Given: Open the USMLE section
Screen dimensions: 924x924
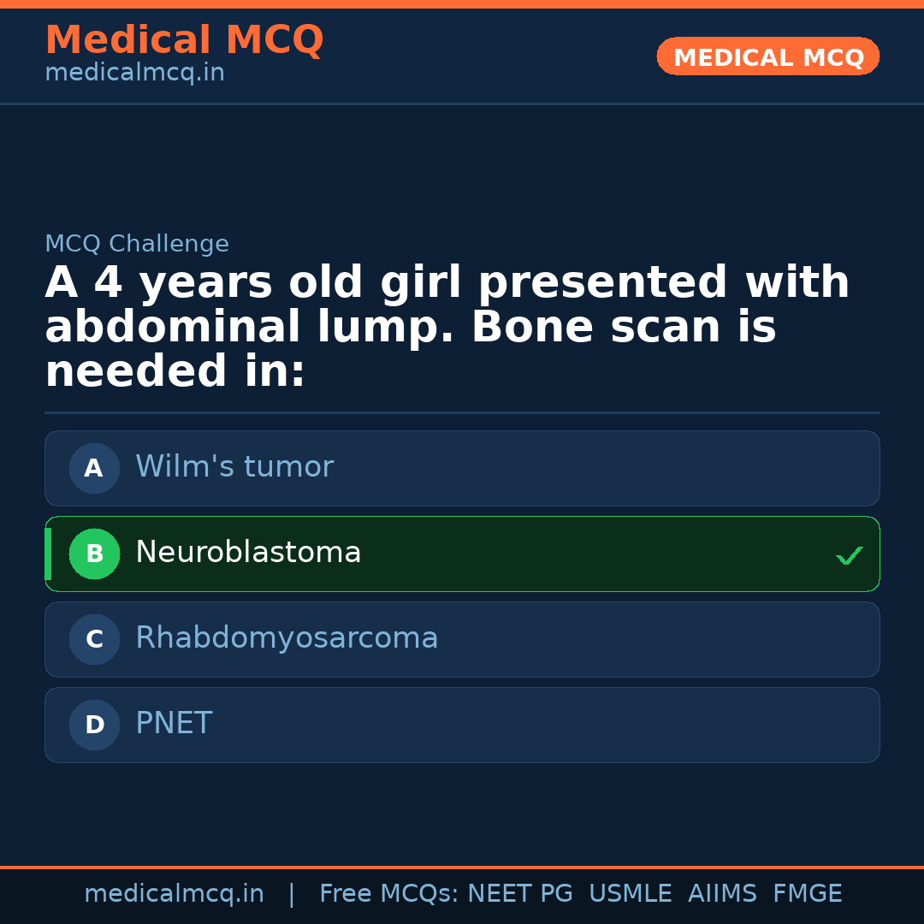Looking at the screenshot, I should point(631,893).
